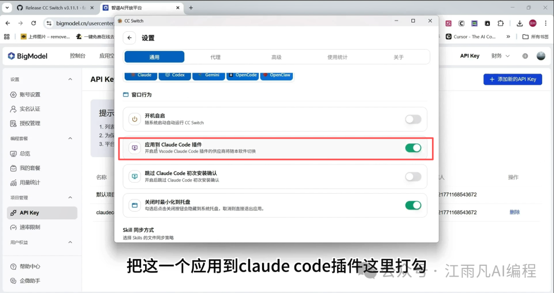The width and height of the screenshot is (554, 293).
Task: Select the OpenCode app button
Action: pyautogui.click(x=242, y=75)
